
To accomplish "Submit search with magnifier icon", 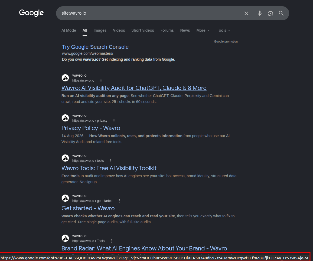I will [281, 13].
